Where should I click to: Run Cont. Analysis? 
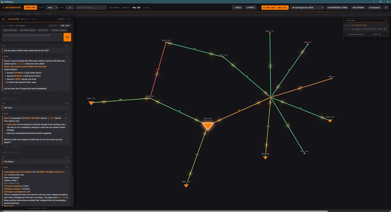(x=275, y=7)
